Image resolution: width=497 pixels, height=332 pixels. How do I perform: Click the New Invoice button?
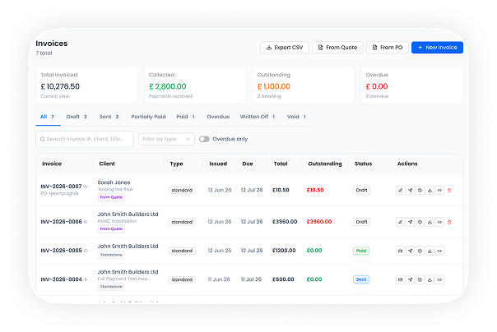[437, 48]
